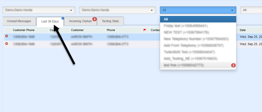The width and height of the screenshot is (262, 112).
Task: Open the rightmost All dropdown
Action: point(251,10)
